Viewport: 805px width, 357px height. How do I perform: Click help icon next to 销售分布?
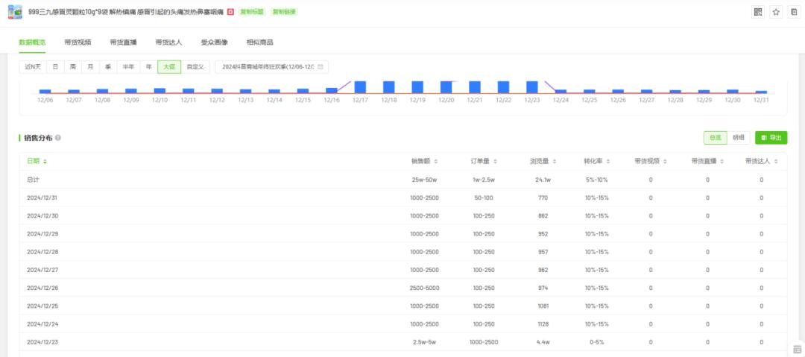click(x=58, y=138)
